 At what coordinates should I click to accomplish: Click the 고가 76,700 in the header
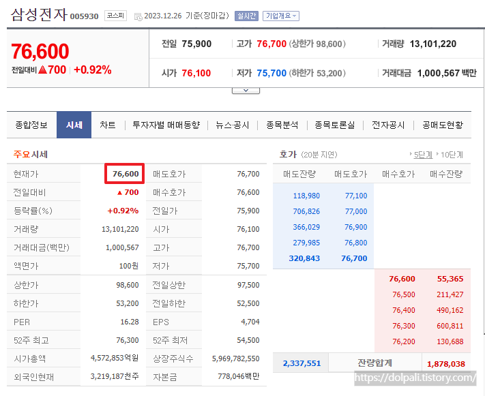pyautogui.click(x=271, y=44)
